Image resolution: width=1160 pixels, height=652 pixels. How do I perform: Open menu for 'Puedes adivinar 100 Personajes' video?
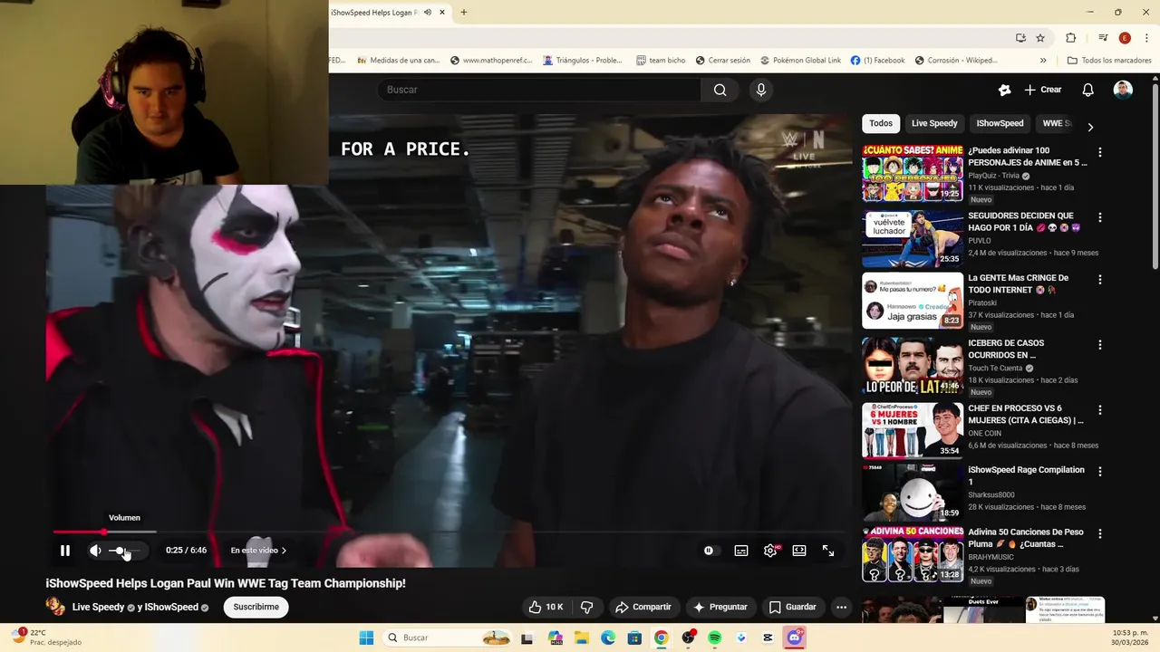click(1100, 153)
